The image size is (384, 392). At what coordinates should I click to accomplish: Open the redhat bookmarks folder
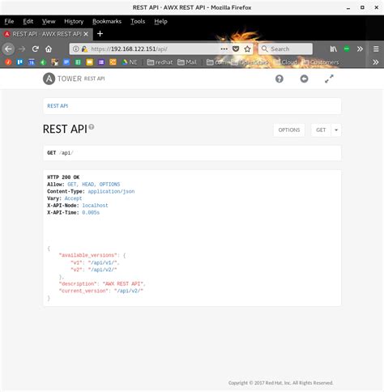160,62
